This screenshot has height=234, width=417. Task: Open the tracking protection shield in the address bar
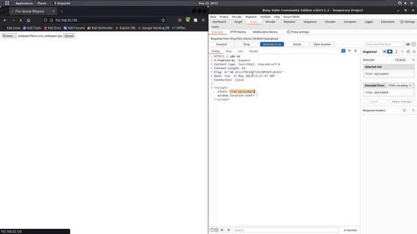pyautogui.click(x=45, y=20)
